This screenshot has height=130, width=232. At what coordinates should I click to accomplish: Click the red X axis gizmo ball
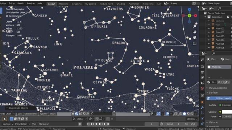coord(196,16)
